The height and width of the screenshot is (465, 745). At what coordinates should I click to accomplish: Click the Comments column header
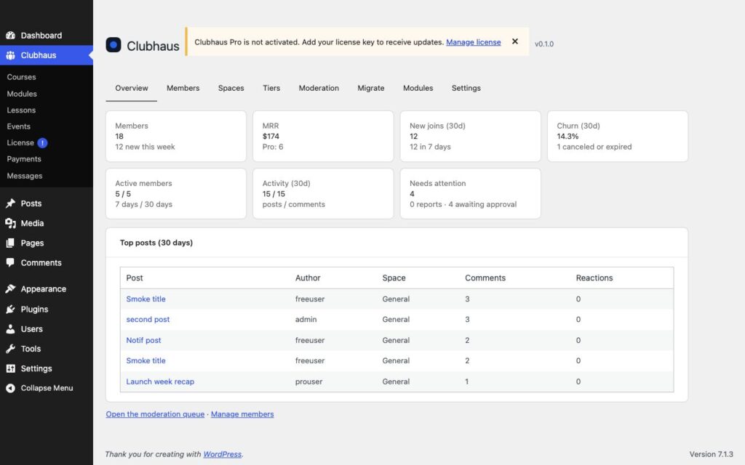click(x=485, y=278)
